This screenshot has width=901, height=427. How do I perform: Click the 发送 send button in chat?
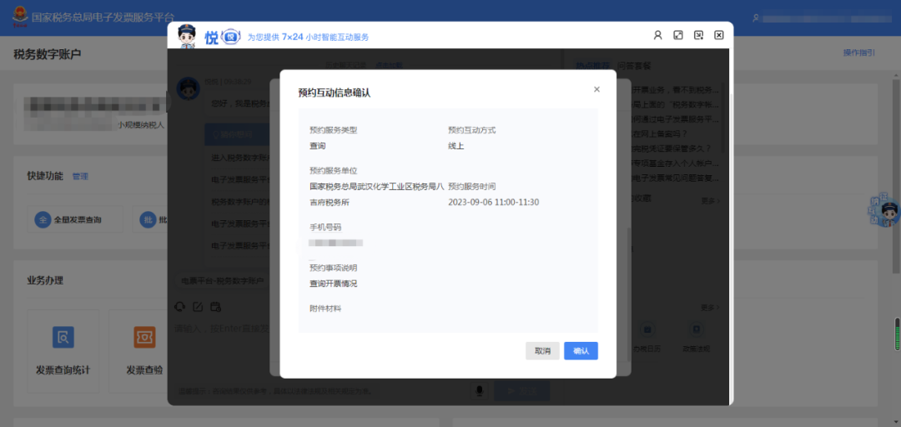pyautogui.click(x=521, y=391)
